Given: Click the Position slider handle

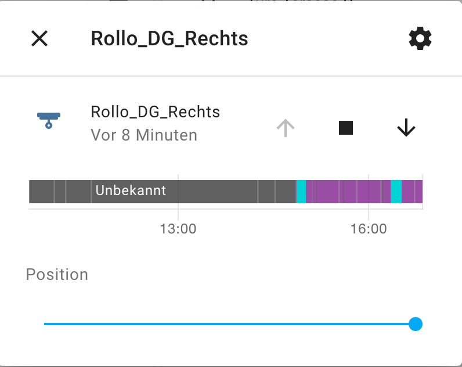Looking at the screenshot, I should click(415, 324).
